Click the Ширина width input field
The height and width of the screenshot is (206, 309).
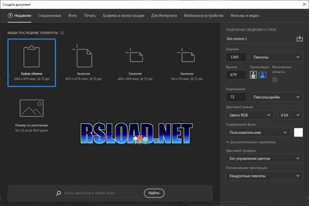[x=236, y=57]
